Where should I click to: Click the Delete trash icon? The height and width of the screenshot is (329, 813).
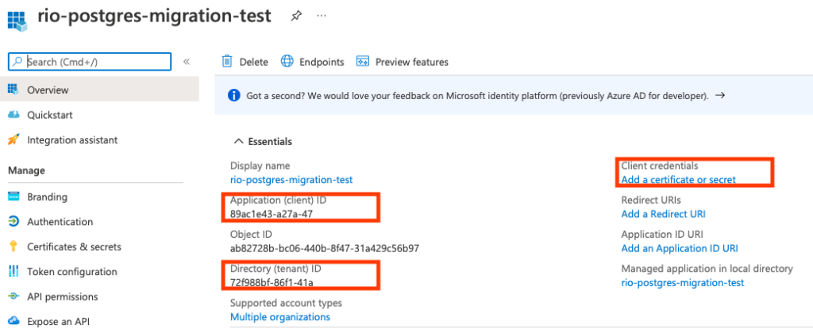click(227, 61)
